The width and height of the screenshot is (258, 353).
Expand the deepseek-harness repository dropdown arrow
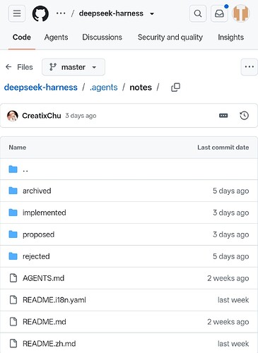tap(152, 13)
